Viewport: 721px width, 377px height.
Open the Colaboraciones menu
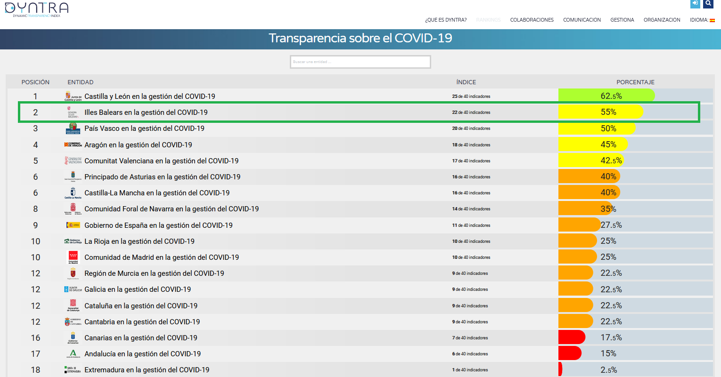point(532,20)
